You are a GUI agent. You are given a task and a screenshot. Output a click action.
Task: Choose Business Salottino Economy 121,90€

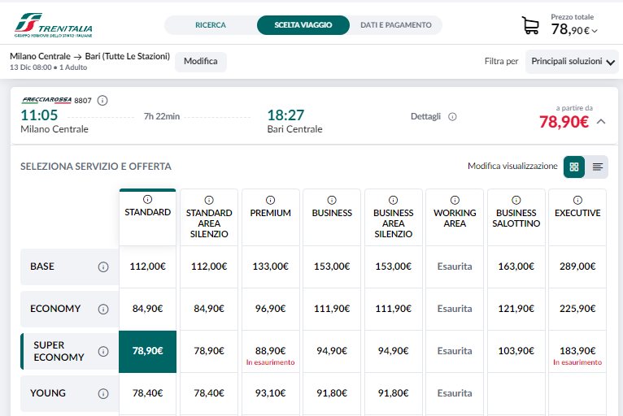pos(516,309)
